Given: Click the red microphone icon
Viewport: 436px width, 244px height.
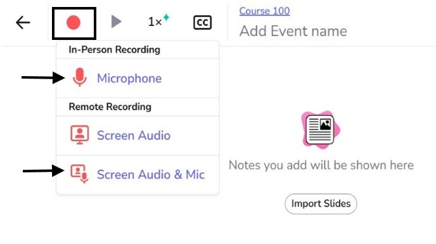Looking at the screenshot, I should (x=80, y=77).
